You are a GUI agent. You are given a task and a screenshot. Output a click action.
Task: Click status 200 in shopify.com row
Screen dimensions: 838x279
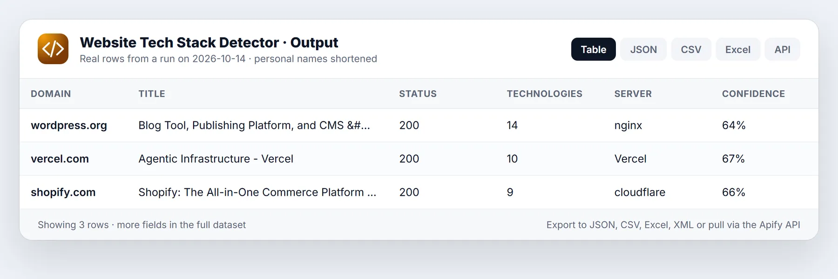coord(409,192)
